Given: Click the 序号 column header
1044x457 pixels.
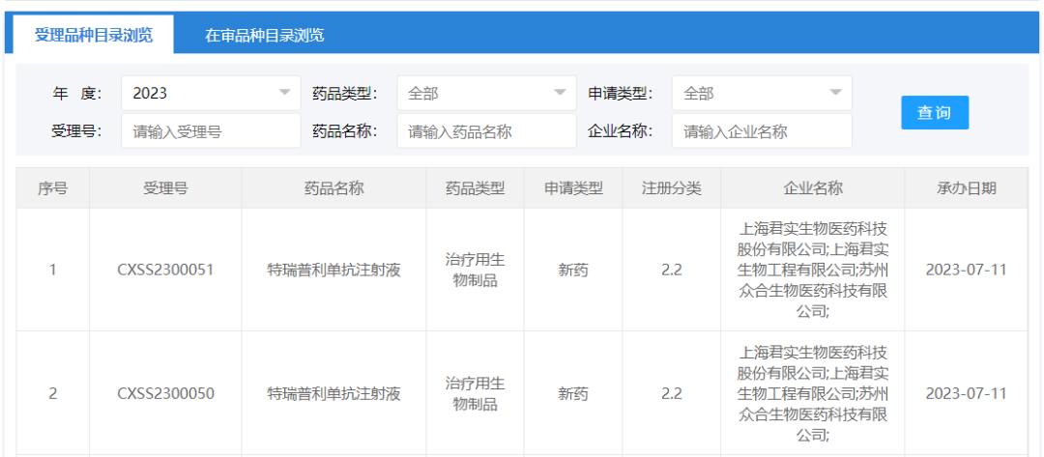Looking at the screenshot, I should pos(52,188).
